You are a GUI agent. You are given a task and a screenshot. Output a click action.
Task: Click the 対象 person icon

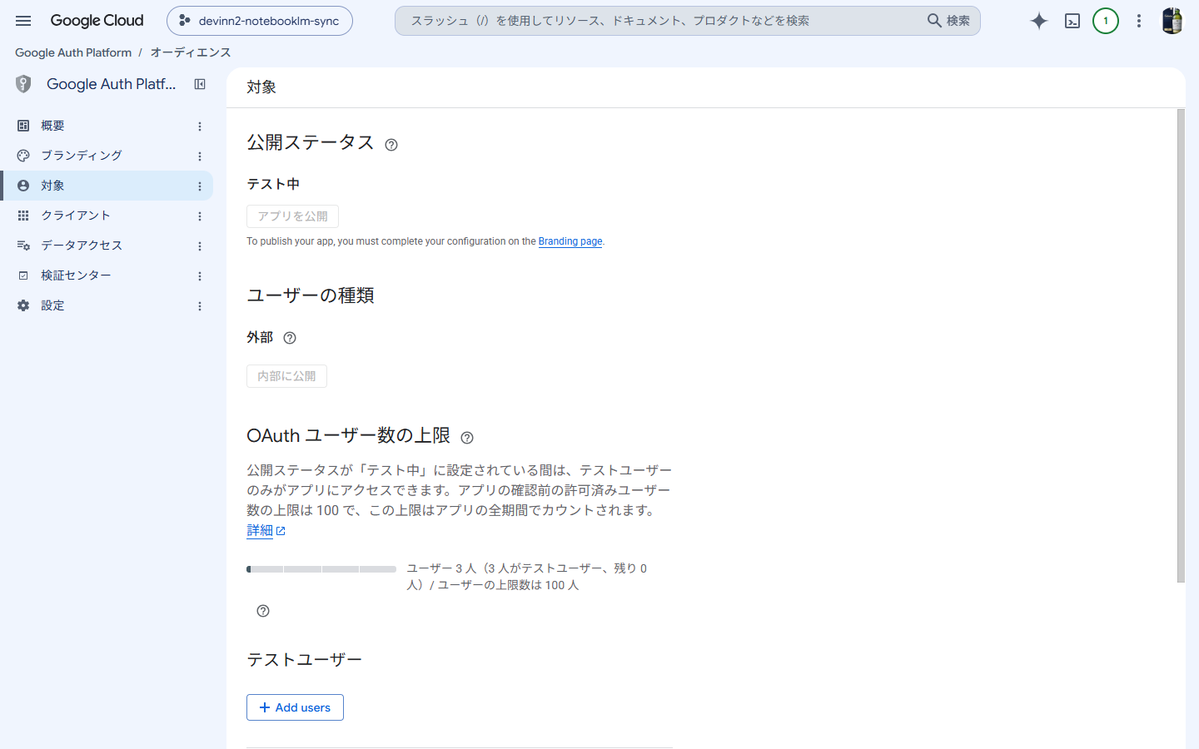23,186
